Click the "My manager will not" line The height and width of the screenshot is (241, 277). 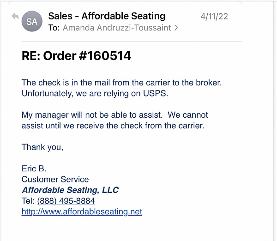[114, 114]
